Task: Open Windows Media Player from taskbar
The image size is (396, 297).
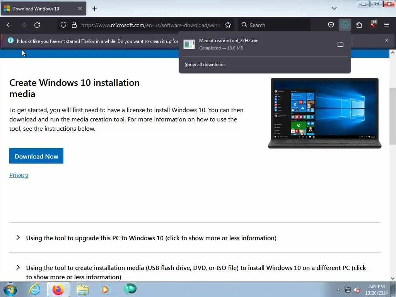Action: click(106, 289)
